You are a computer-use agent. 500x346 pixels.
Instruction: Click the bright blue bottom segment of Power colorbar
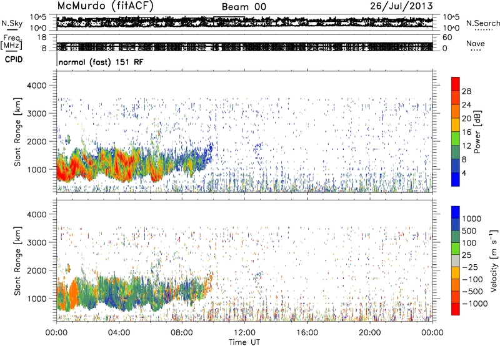click(x=456, y=179)
